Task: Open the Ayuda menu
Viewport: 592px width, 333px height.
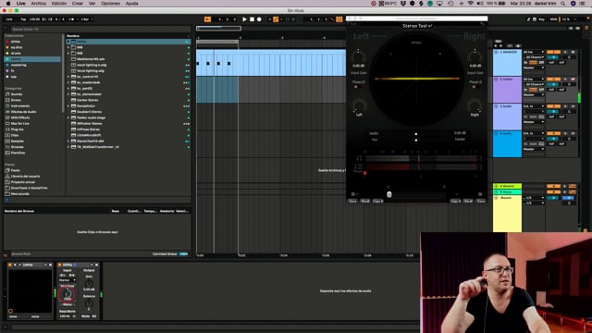Action: tap(131, 4)
